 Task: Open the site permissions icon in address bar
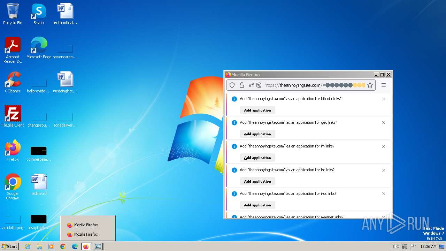(x=251, y=85)
